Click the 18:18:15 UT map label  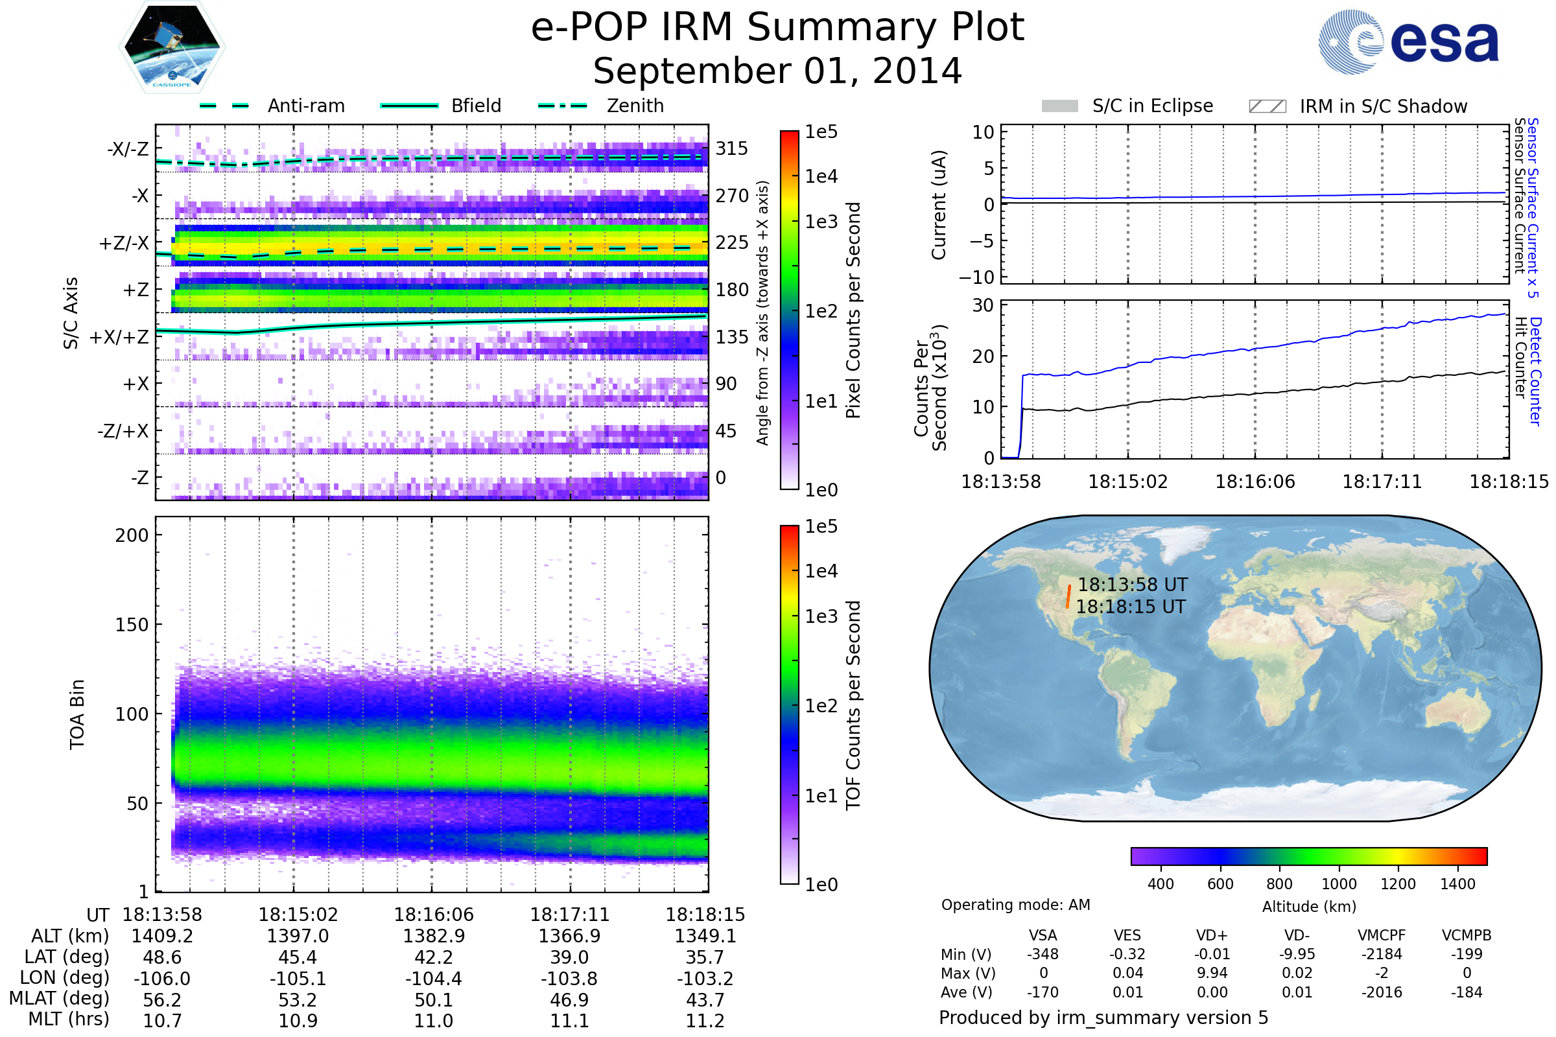click(1131, 607)
